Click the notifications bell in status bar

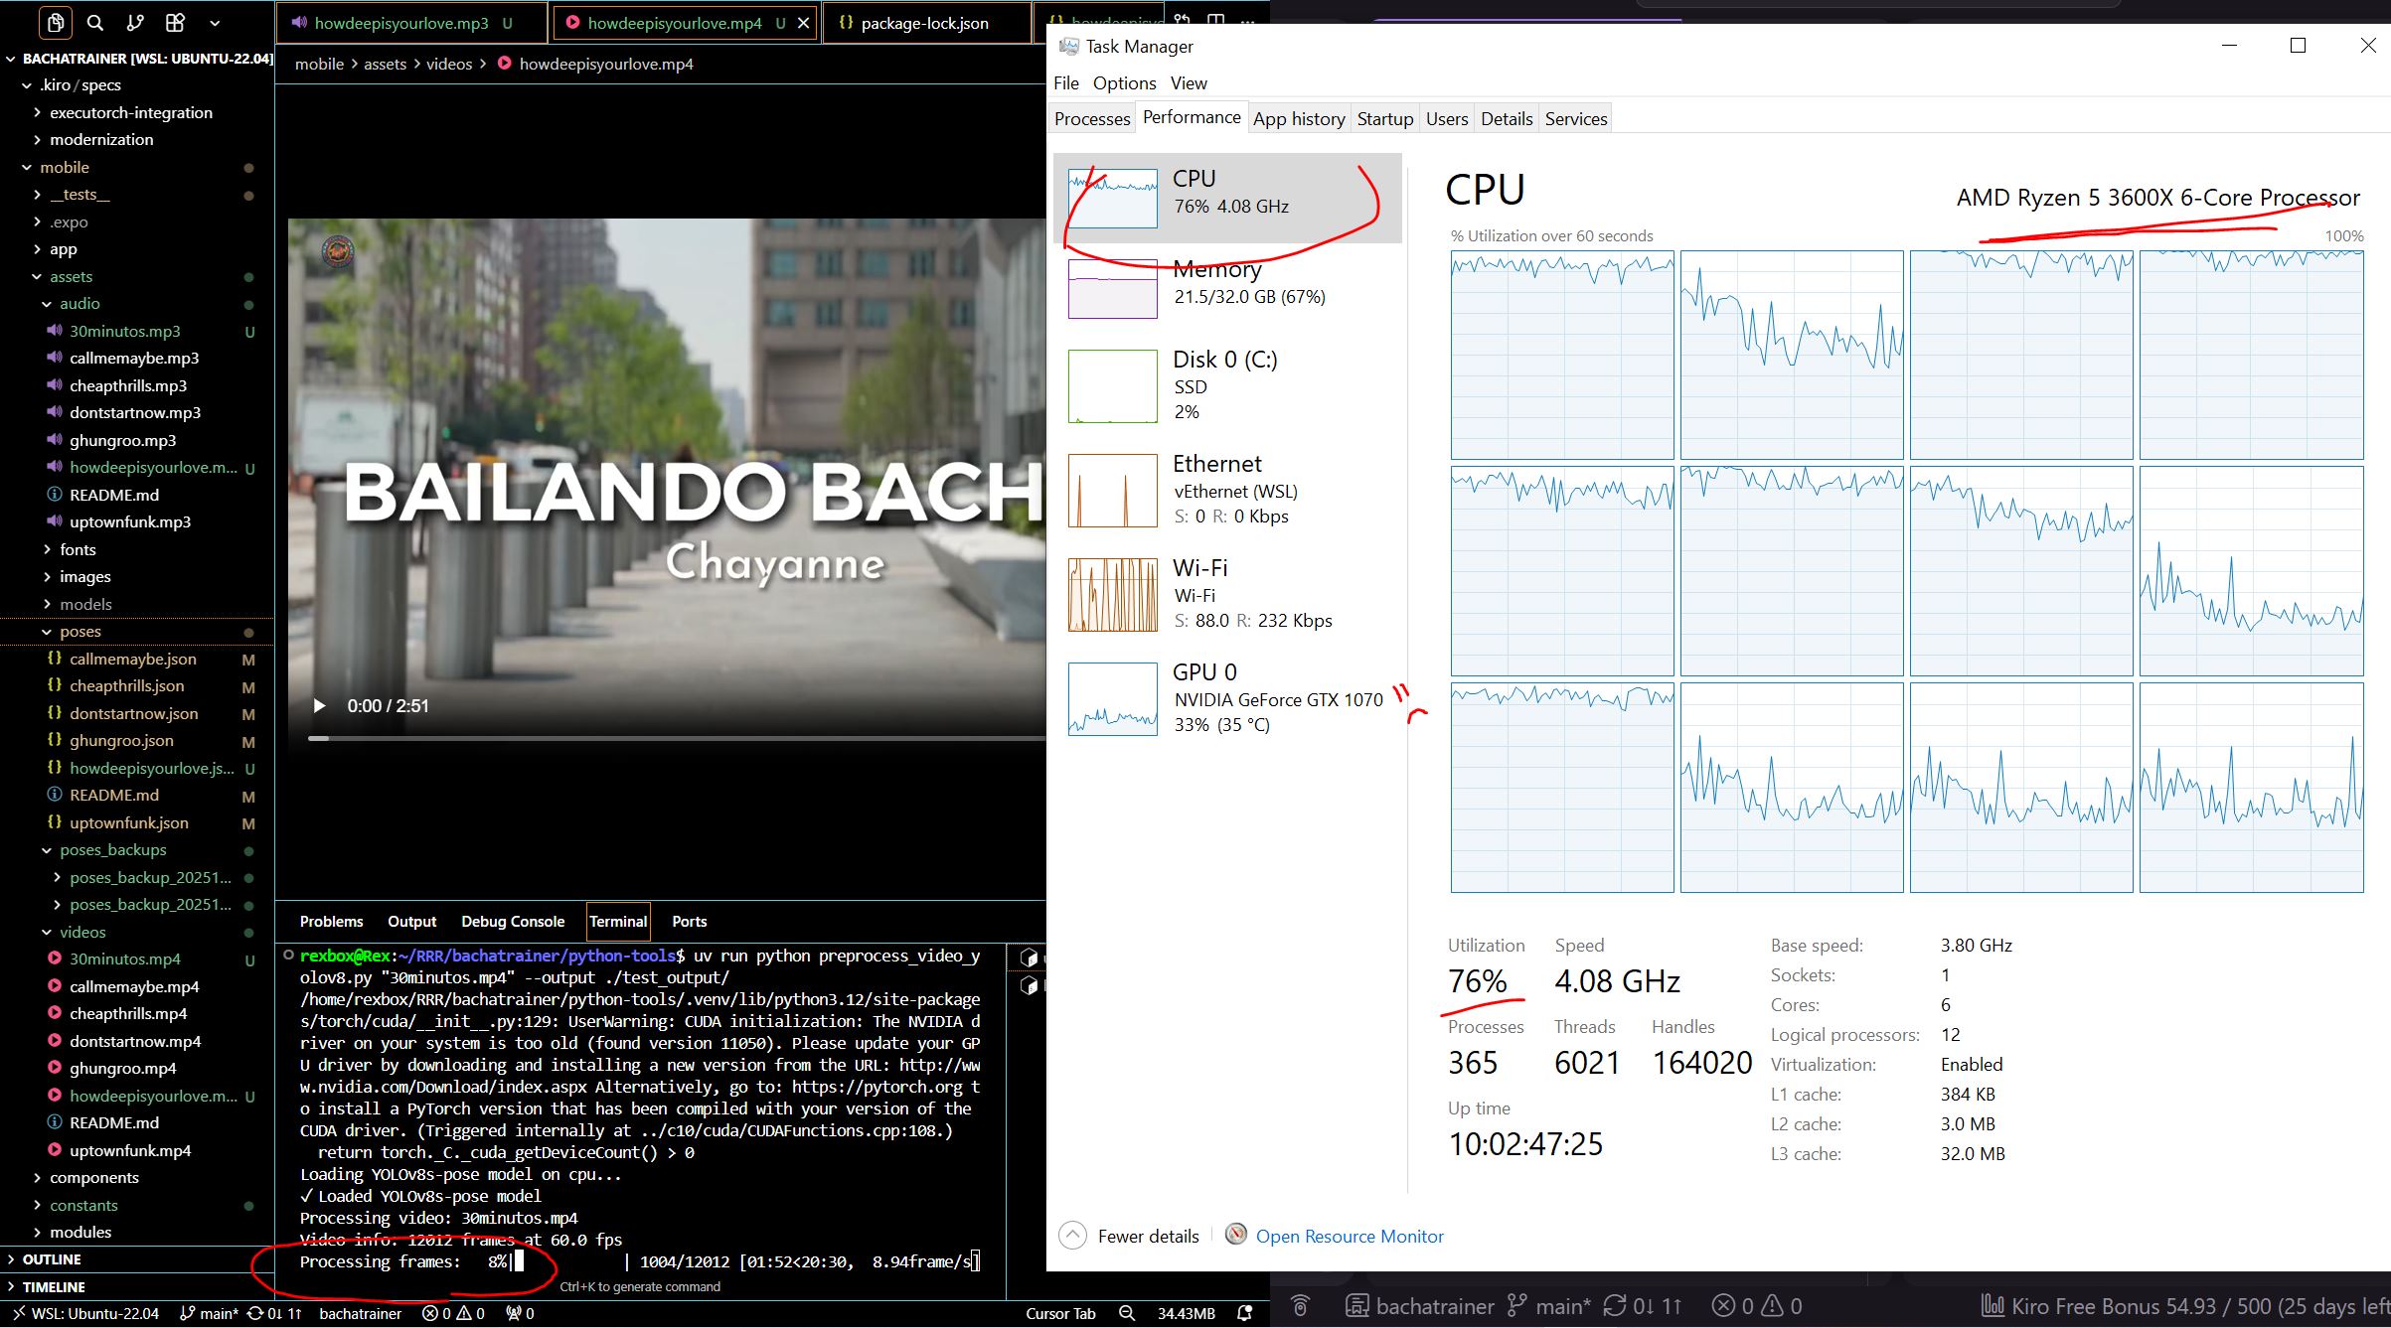pyautogui.click(x=1244, y=1313)
